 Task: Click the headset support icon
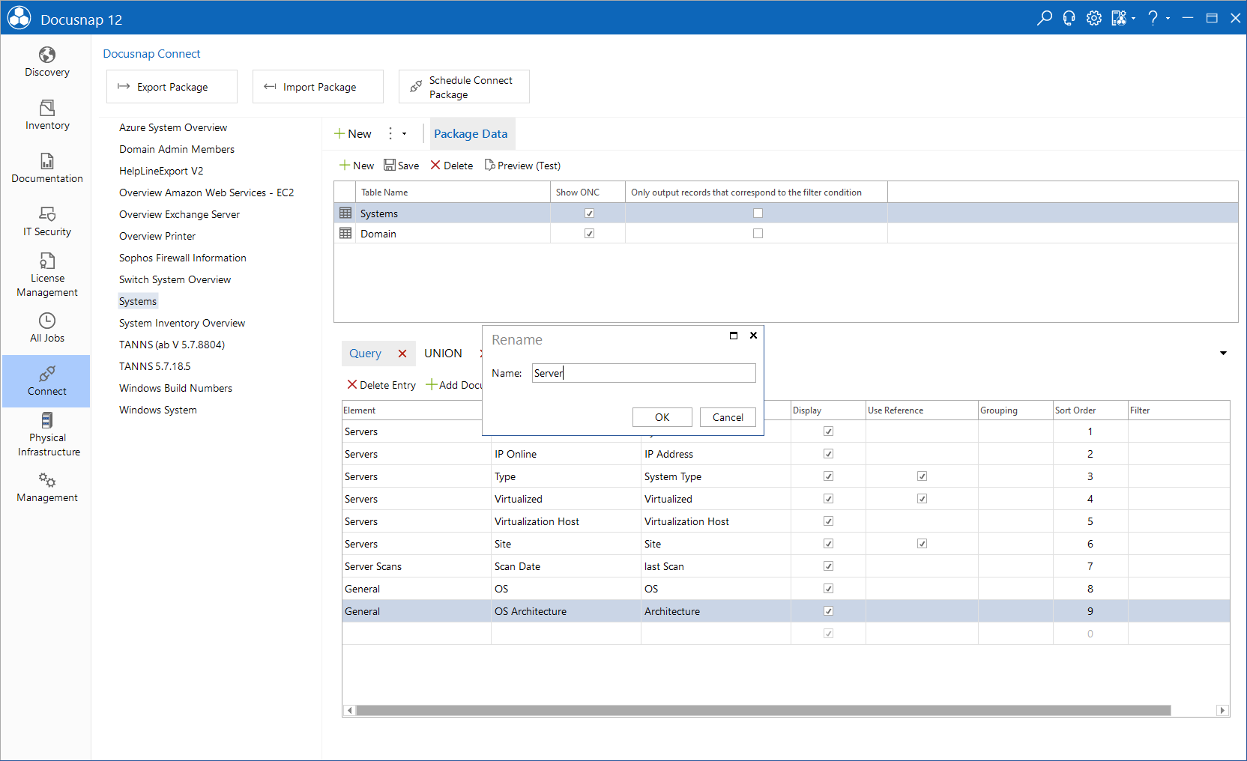1069,18
